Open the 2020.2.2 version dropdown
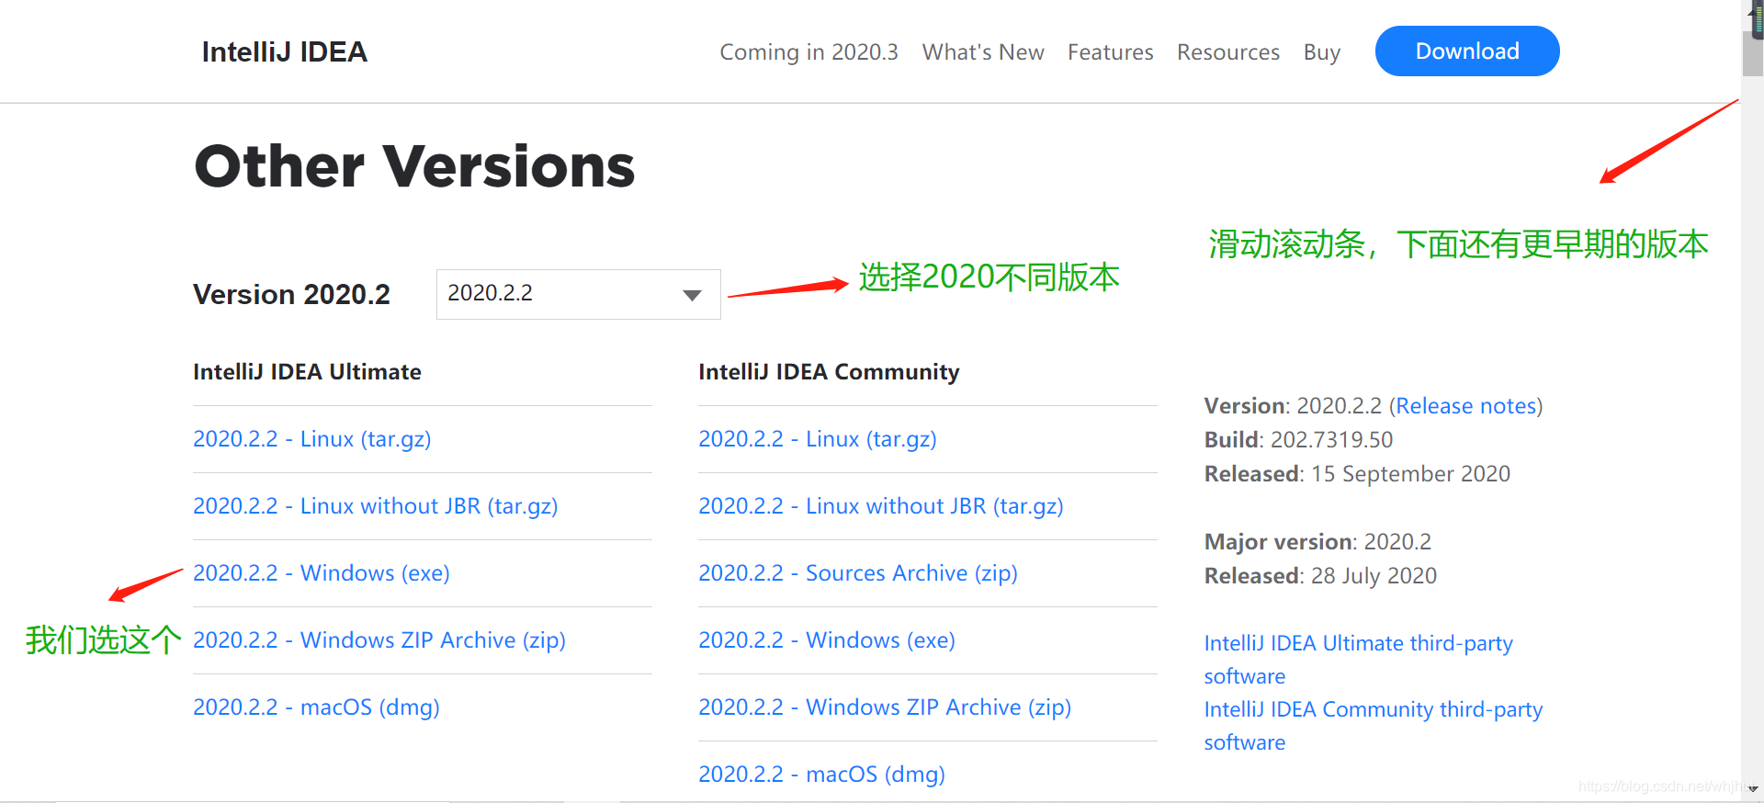This screenshot has width=1764, height=803. click(579, 294)
